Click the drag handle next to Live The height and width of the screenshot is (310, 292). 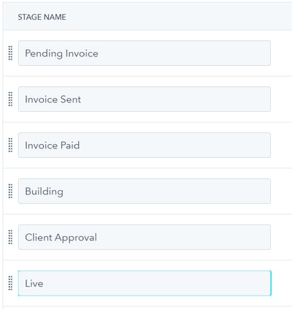(x=10, y=283)
